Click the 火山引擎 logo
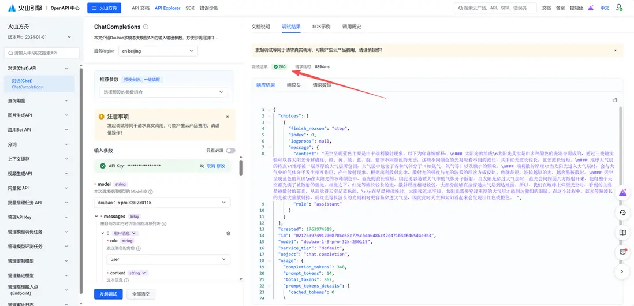This screenshot has height=306, width=634. (x=25, y=8)
